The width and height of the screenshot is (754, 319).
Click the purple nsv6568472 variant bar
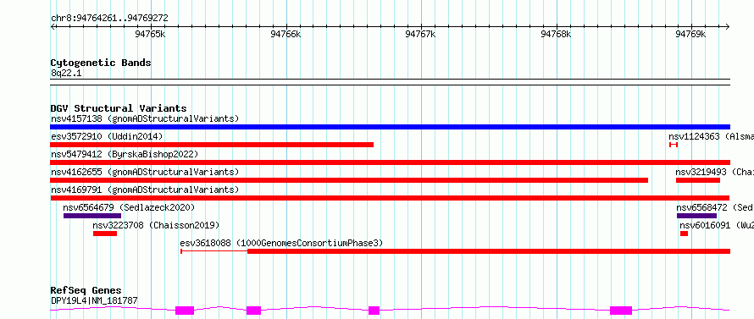(x=696, y=216)
